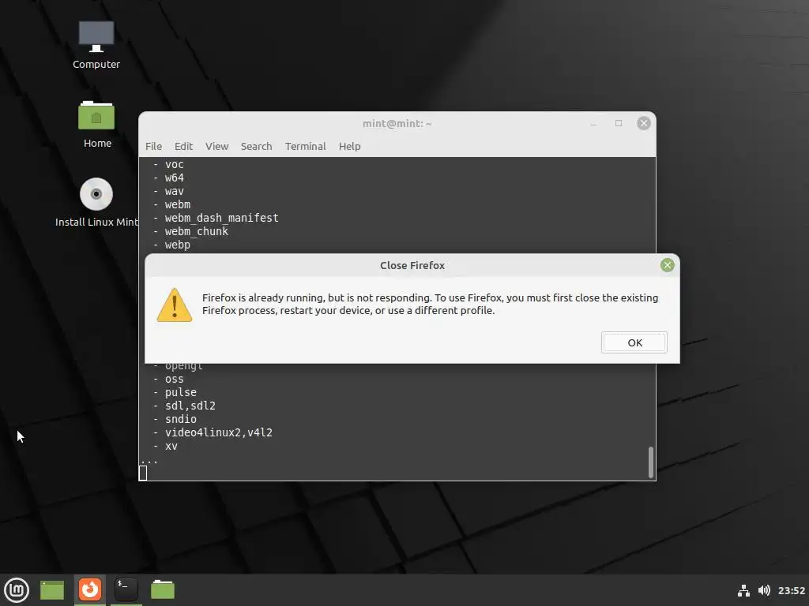Open the terminal Edit menu

(x=183, y=146)
